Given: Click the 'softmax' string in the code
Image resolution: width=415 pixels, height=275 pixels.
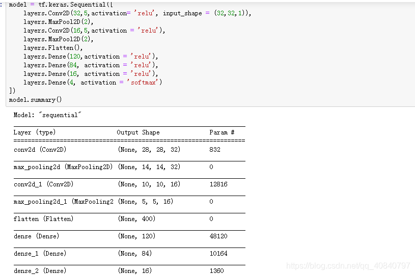Looking at the screenshot, I should point(143,82).
